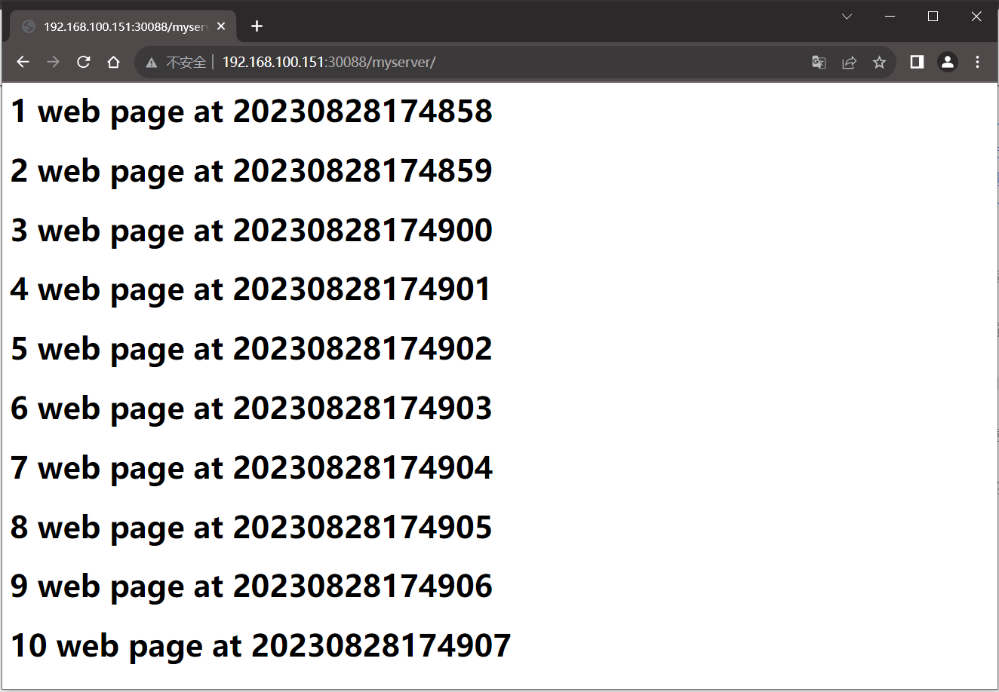Click text '10 web page at 20230828174907'

pyautogui.click(x=261, y=647)
